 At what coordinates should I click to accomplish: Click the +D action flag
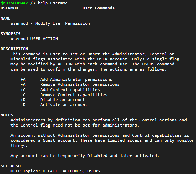click(x=23, y=100)
